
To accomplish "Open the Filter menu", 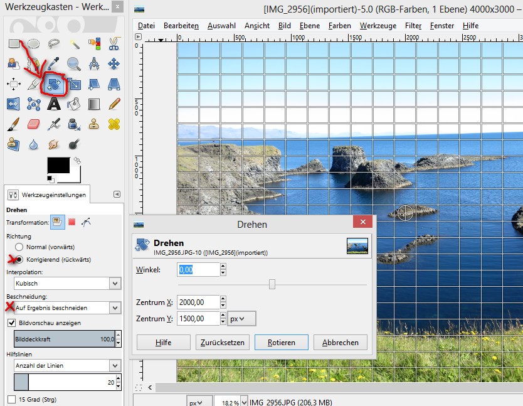I will click(413, 26).
